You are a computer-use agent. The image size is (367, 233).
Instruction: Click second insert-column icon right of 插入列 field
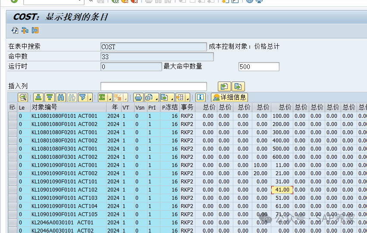pyautogui.click(x=238, y=86)
